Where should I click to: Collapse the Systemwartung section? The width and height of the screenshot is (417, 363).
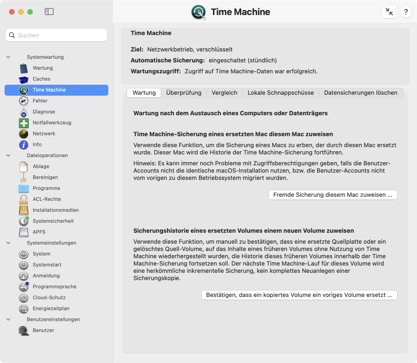click(x=8, y=57)
